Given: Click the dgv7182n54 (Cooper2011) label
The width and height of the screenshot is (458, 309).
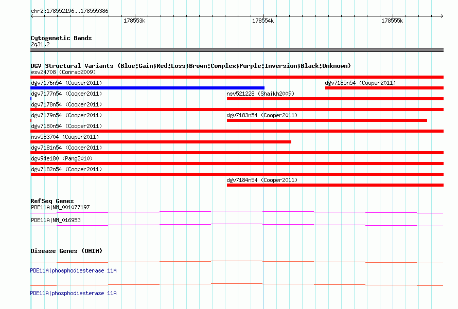Looking at the screenshot, I should click(66, 169).
